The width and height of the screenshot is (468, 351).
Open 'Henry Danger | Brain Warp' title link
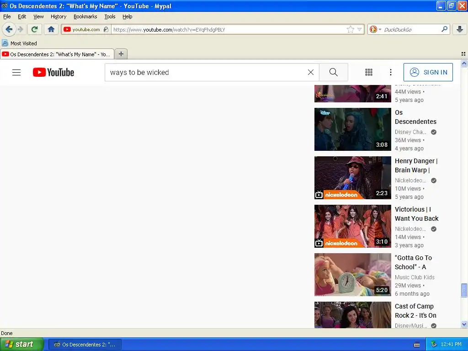point(416,165)
